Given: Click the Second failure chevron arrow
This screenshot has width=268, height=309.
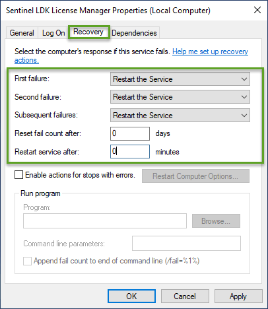Looking at the screenshot, I should click(244, 97).
